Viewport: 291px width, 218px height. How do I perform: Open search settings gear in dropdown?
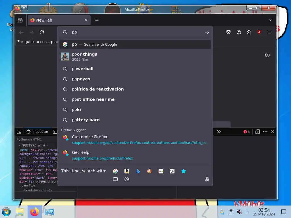tap(207, 179)
